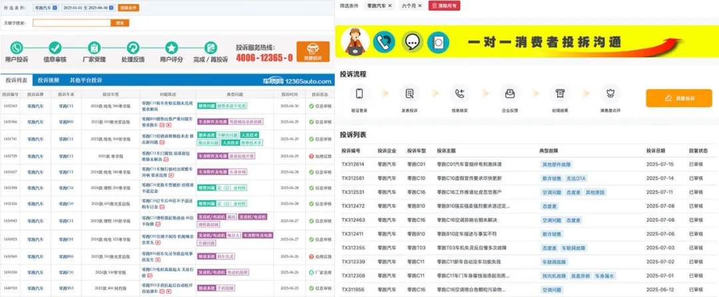This screenshot has height=297, width=719.
Task: Open 零跑T03 series link in row 1449705
Action: (66, 288)
